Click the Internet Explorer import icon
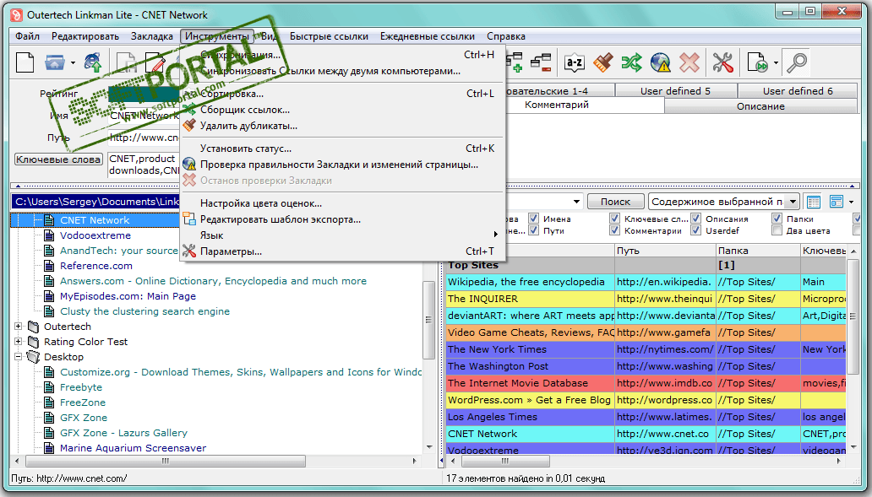Screen dimensions: 872x497 click(x=93, y=62)
